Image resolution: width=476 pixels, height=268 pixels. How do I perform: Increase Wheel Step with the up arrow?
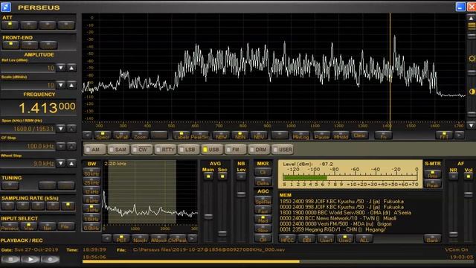[x=71, y=164]
